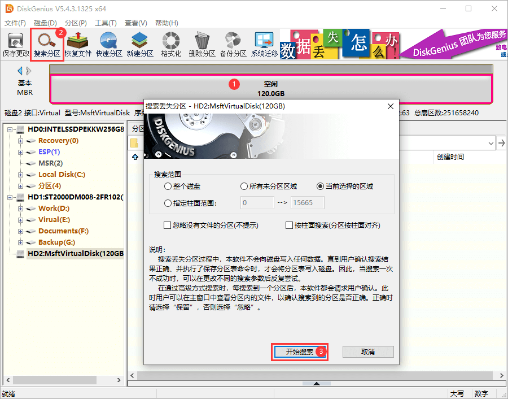The height and width of the screenshot is (399, 508).
Task: Enable 忽略没有文件的分区 checkbox
Action: point(167,225)
